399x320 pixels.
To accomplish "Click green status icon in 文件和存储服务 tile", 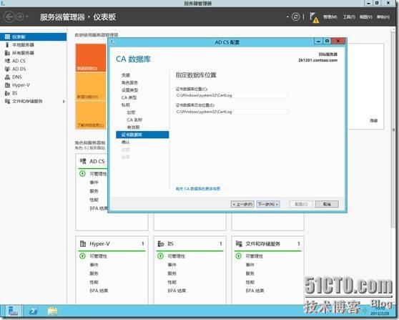I will (238, 256).
